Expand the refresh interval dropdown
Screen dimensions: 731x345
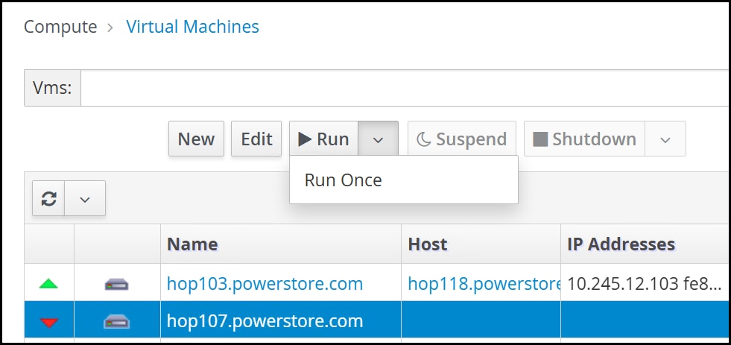85,199
